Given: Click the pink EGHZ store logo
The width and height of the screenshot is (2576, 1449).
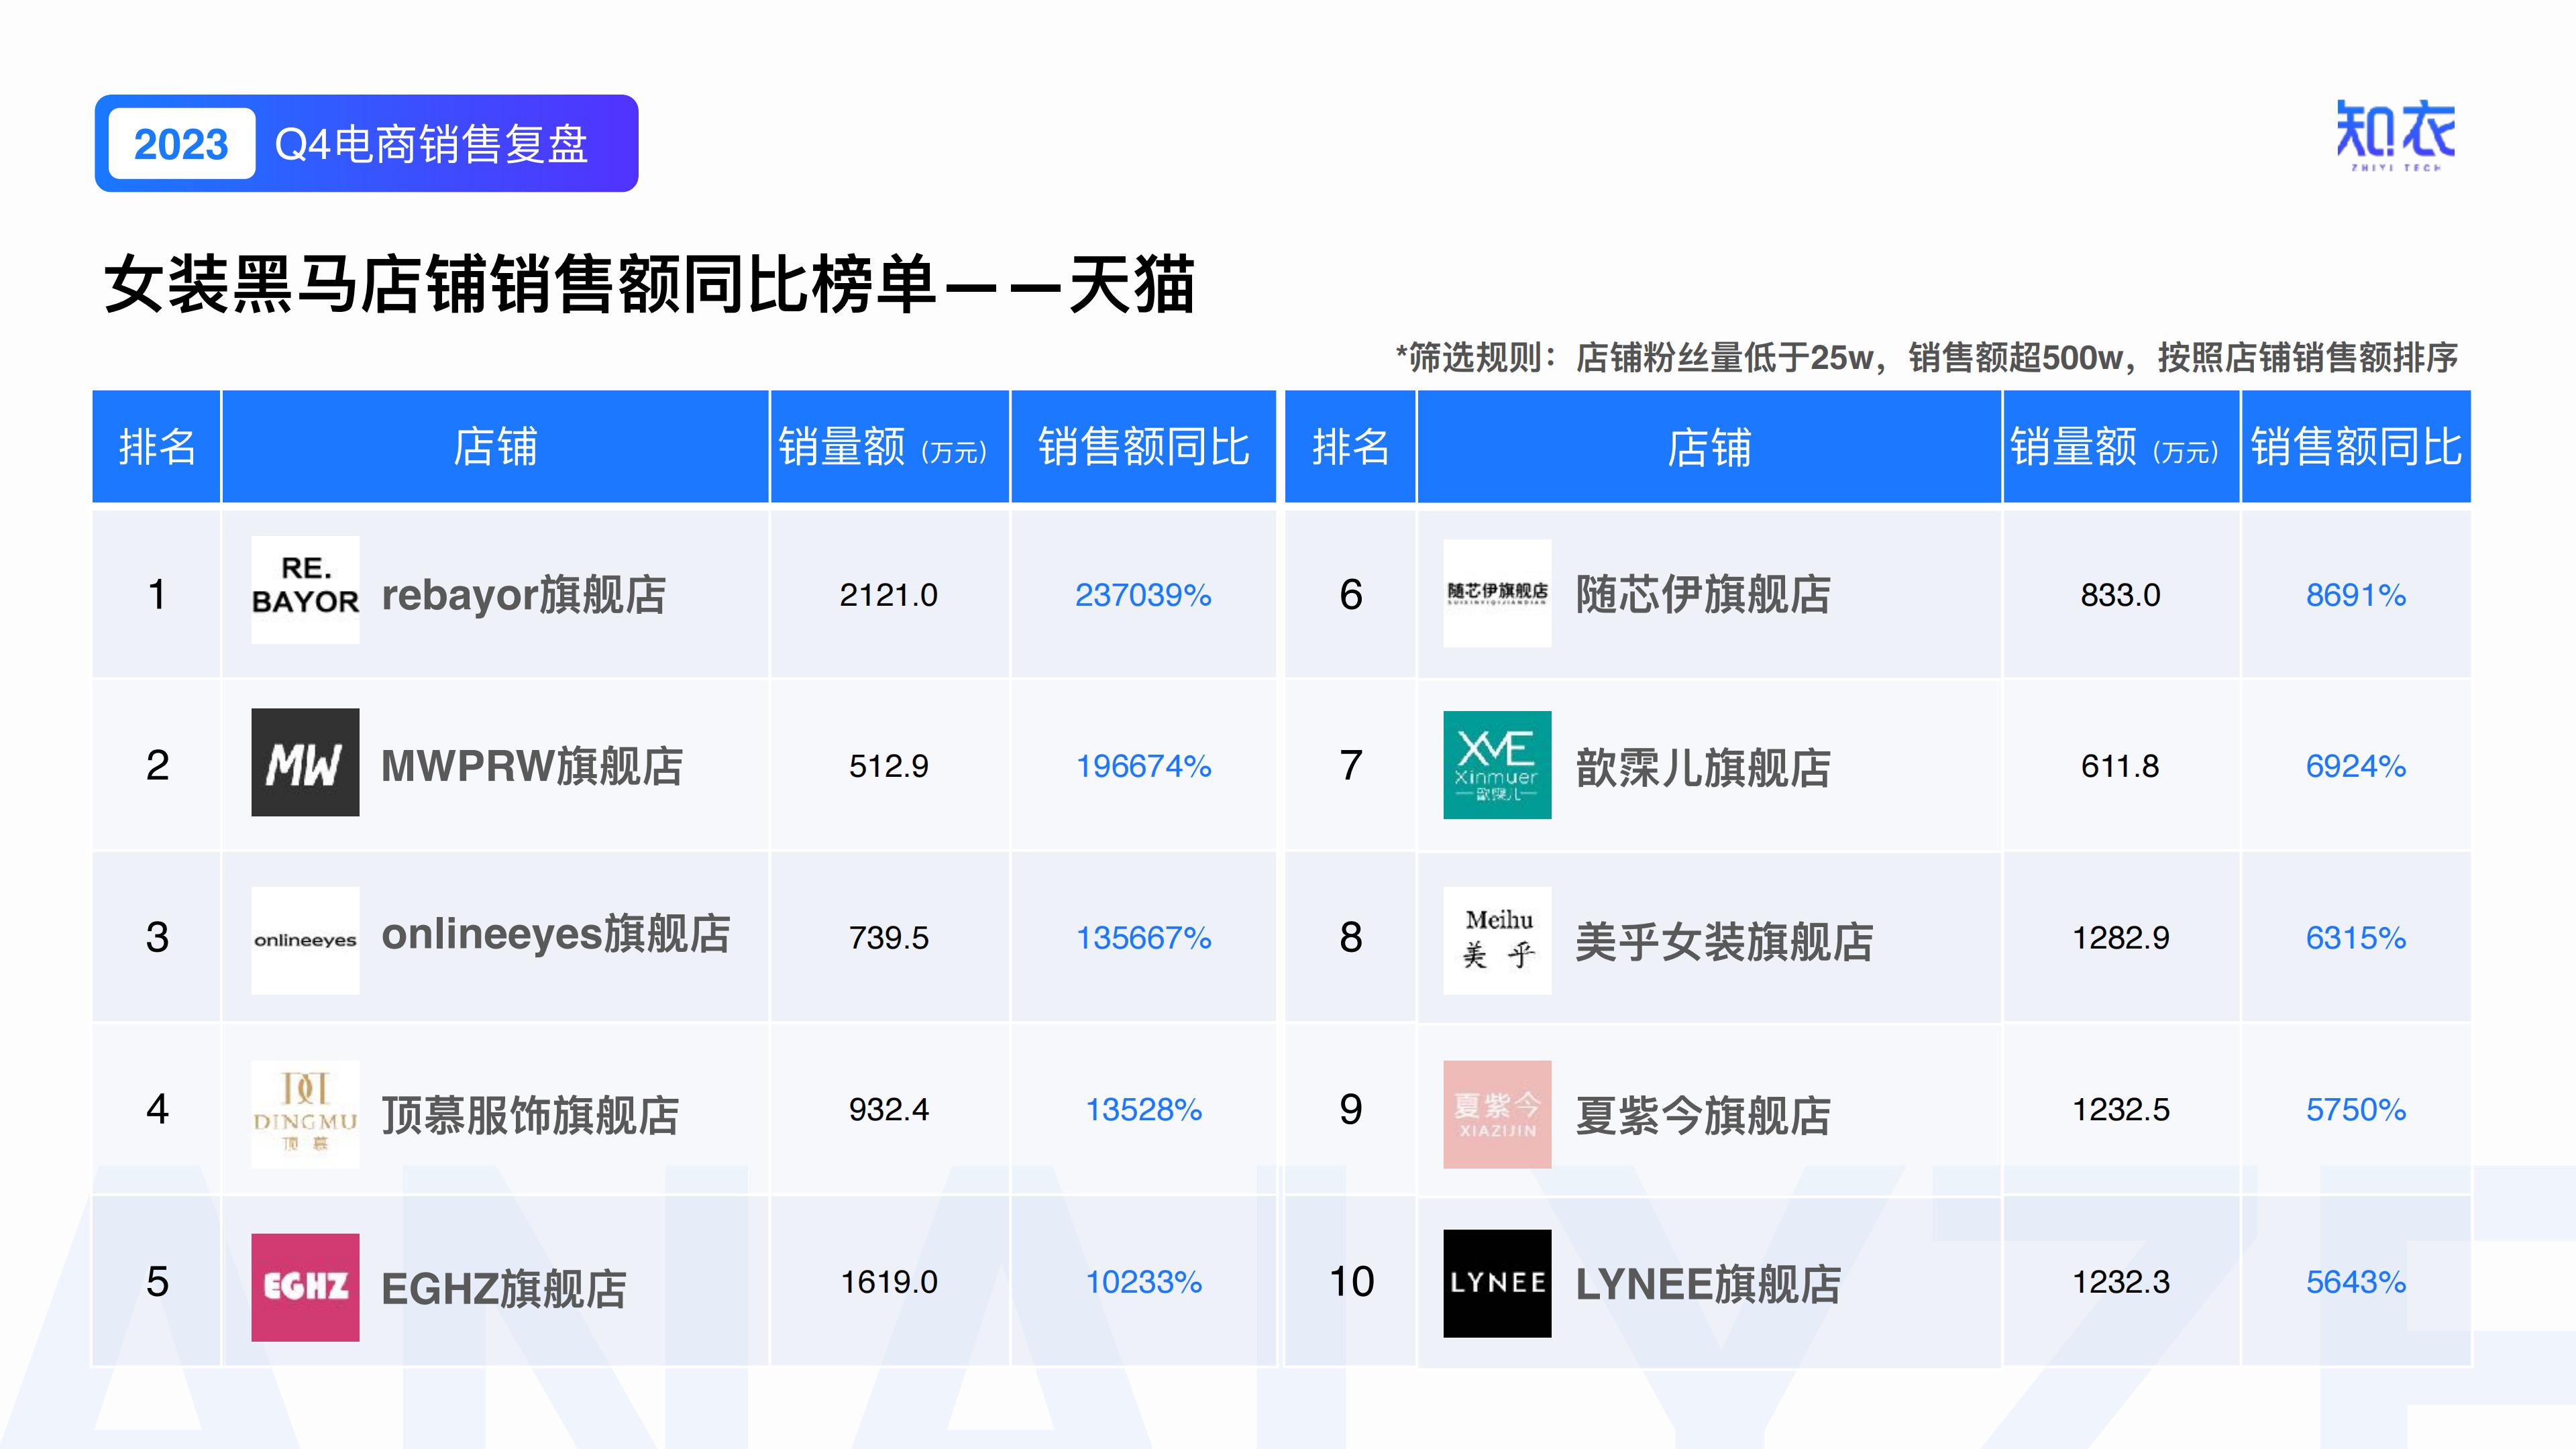Looking at the screenshot, I should (305, 1287).
